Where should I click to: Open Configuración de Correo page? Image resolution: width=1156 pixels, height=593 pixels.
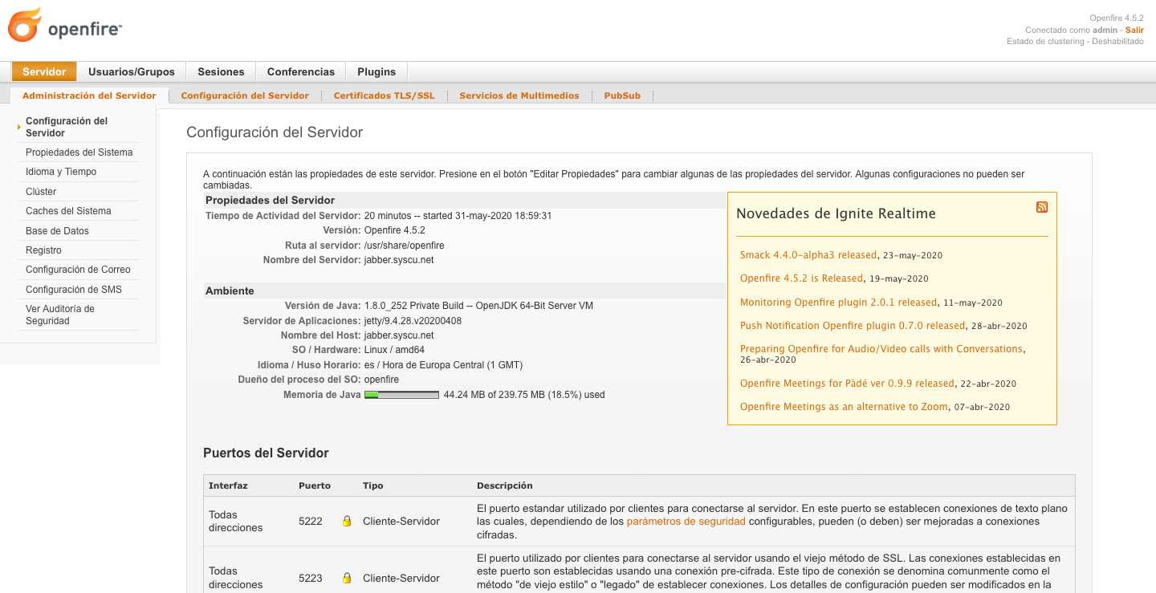[x=78, y=270]
